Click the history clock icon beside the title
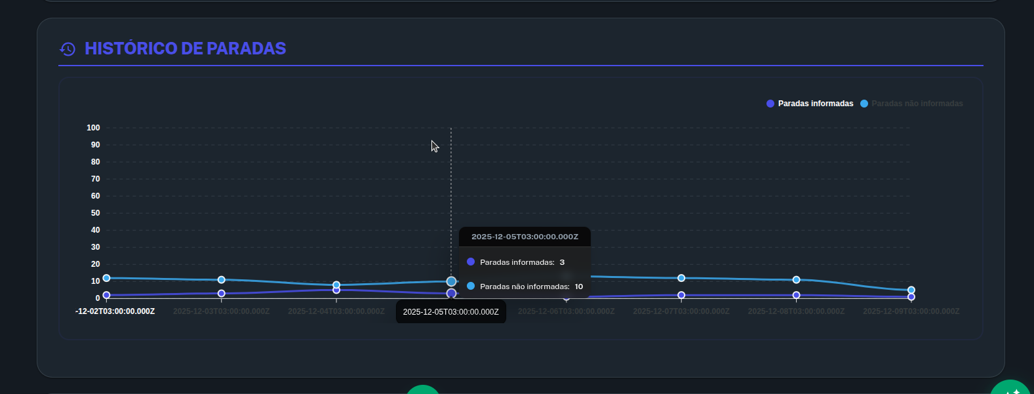Image resolution: width=1034 pixels, height=394 pixels. pos(68,49)
